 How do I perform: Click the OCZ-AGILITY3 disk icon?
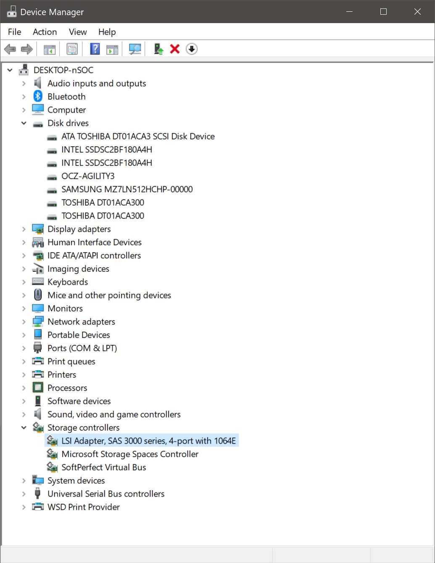tap(52, 176)
